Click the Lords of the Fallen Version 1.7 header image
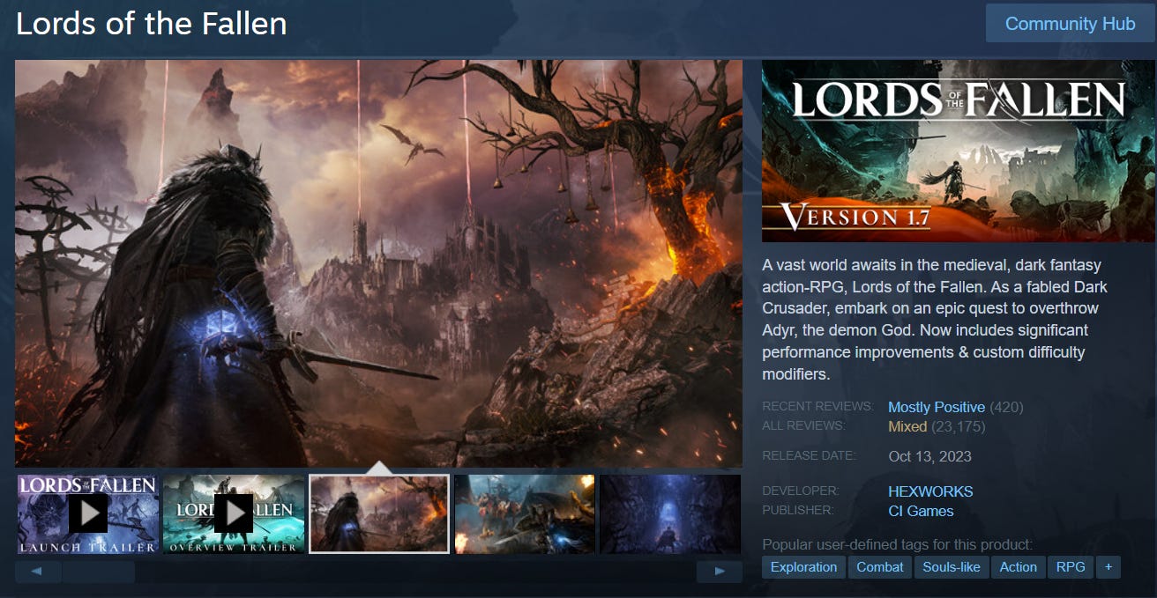 [x=959, y=151]
